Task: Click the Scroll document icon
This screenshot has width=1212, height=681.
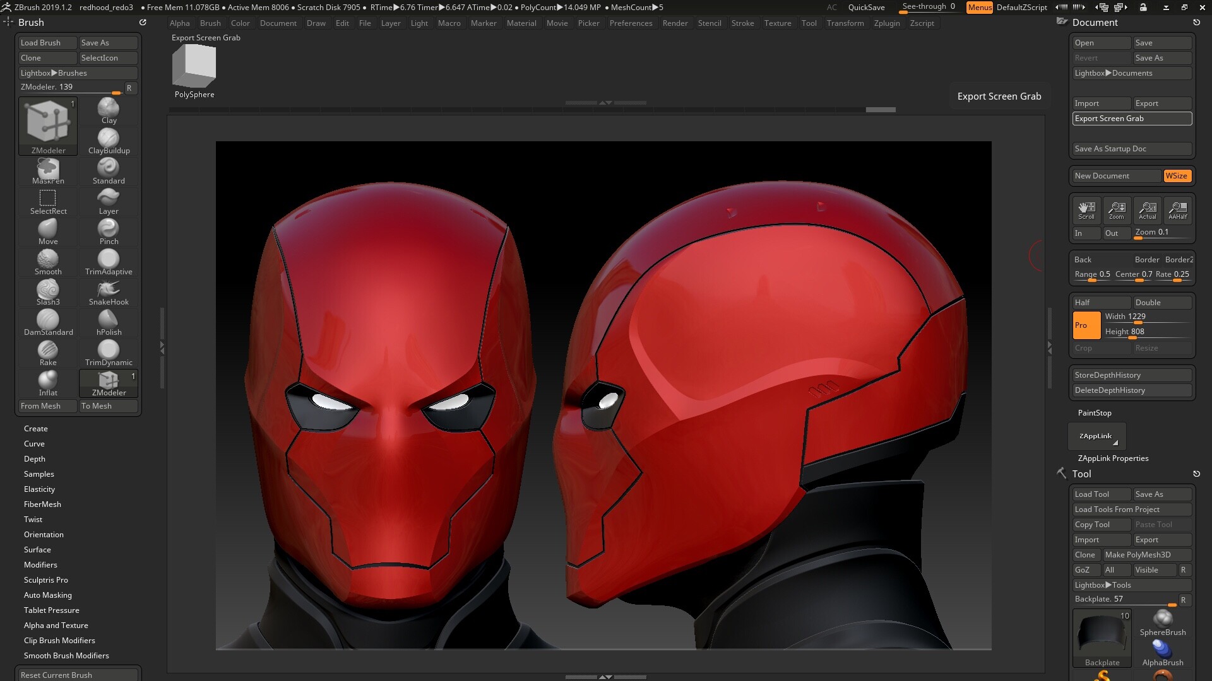Action: point(1086,211)
